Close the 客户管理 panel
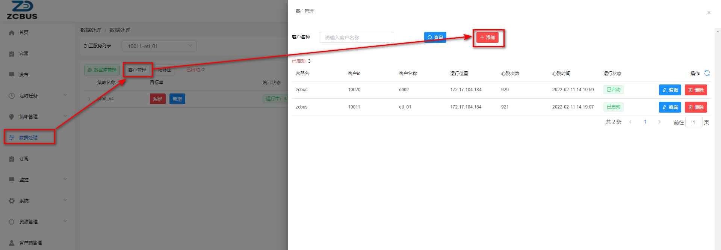The image size is (721, 250). (709, 13)
